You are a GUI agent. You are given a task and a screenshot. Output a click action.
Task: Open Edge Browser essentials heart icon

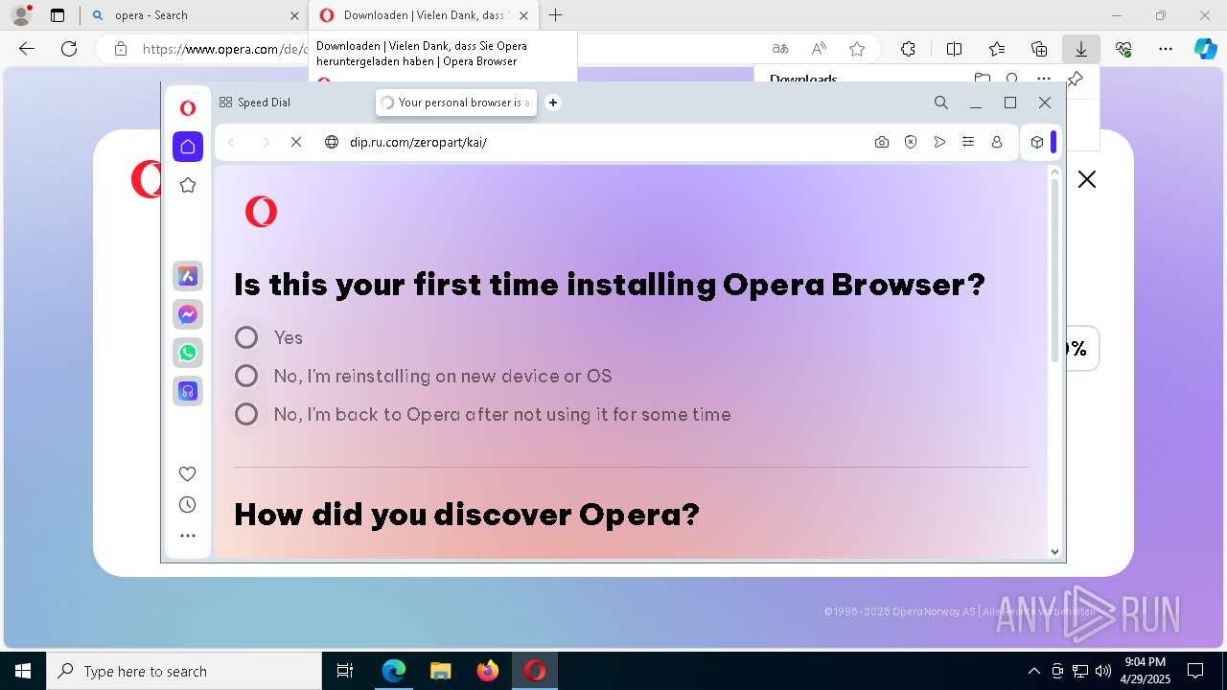coord(1123,49)
